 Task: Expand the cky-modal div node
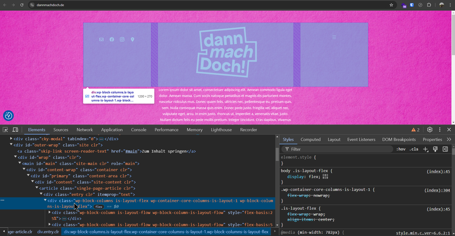point(11,139)
